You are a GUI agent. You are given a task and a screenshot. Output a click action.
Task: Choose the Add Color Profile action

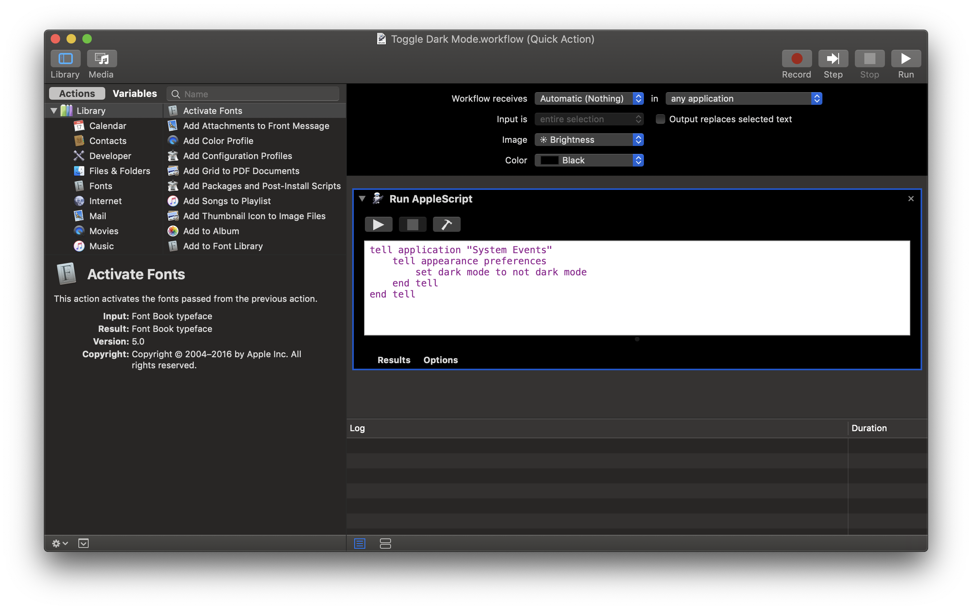pyautogui.click(x=254, y=141)
